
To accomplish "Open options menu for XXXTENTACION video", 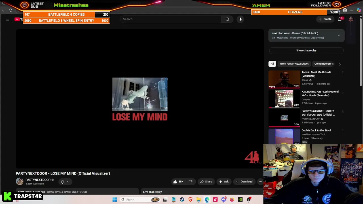I will tap(343, 92).
